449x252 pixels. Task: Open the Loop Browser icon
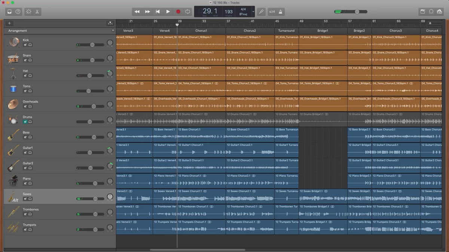coord(431,12)
